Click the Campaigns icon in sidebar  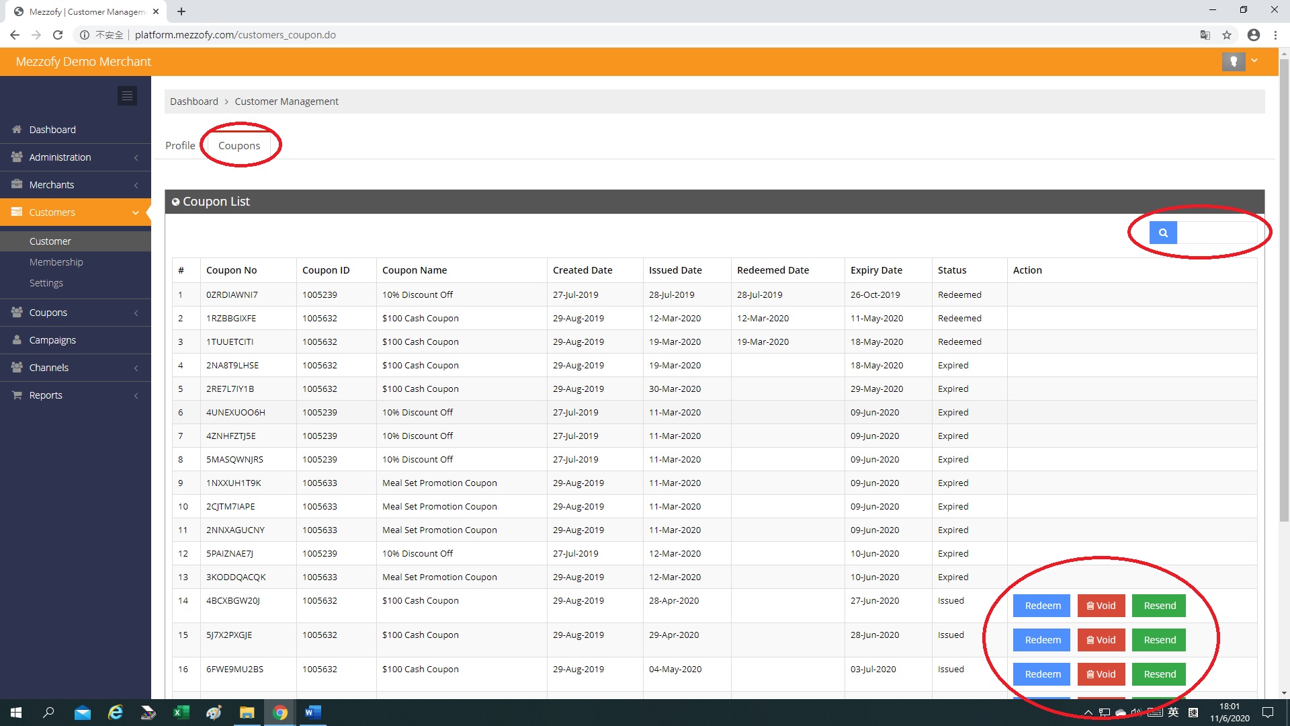tap(17, 339)
